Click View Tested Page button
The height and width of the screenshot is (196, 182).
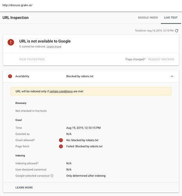point(32,59)
